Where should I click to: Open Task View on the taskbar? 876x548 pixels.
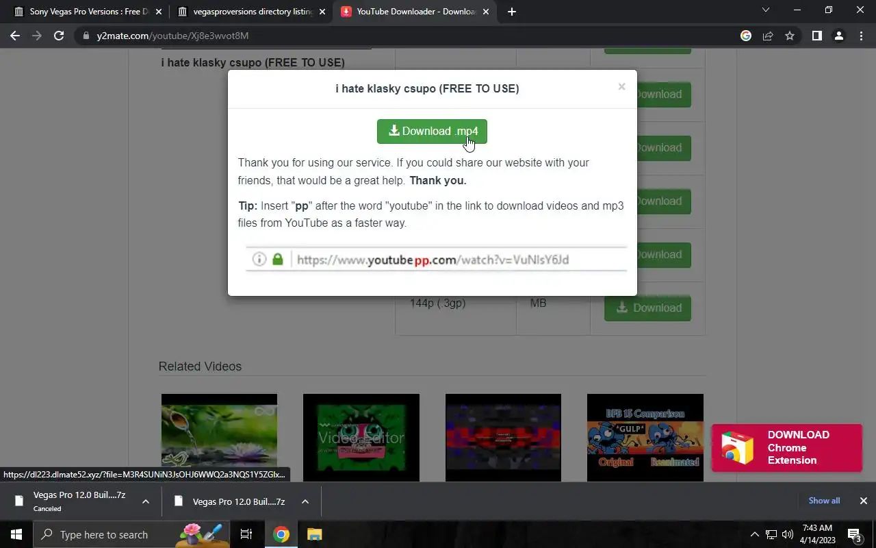point(246,534)
